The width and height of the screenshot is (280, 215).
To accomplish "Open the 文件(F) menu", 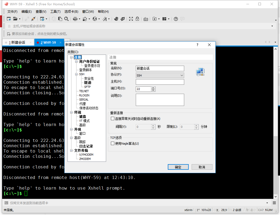I will pyautogui.click(x=12, y=12).
